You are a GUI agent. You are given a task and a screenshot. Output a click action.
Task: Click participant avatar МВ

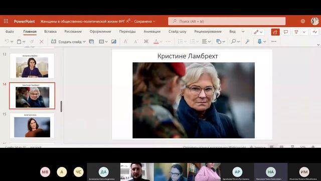click(x=45, y=172)
